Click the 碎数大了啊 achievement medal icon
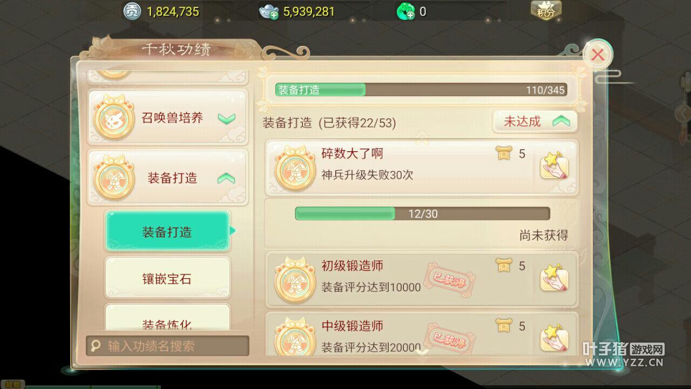Viewport: 691px width, 389px height. coord(295,169)
